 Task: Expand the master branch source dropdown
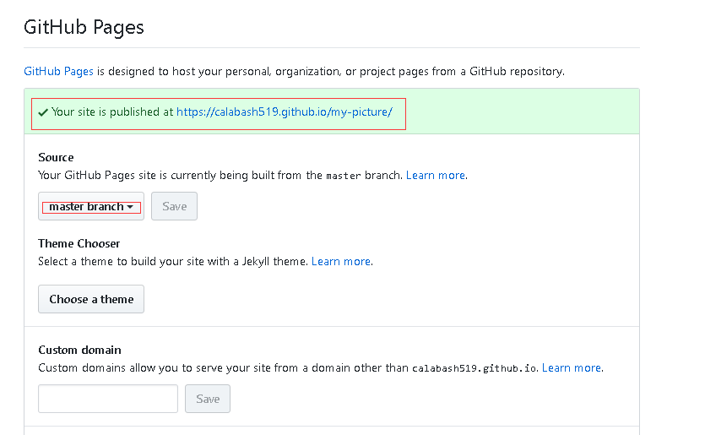click(x=91, y=206)
